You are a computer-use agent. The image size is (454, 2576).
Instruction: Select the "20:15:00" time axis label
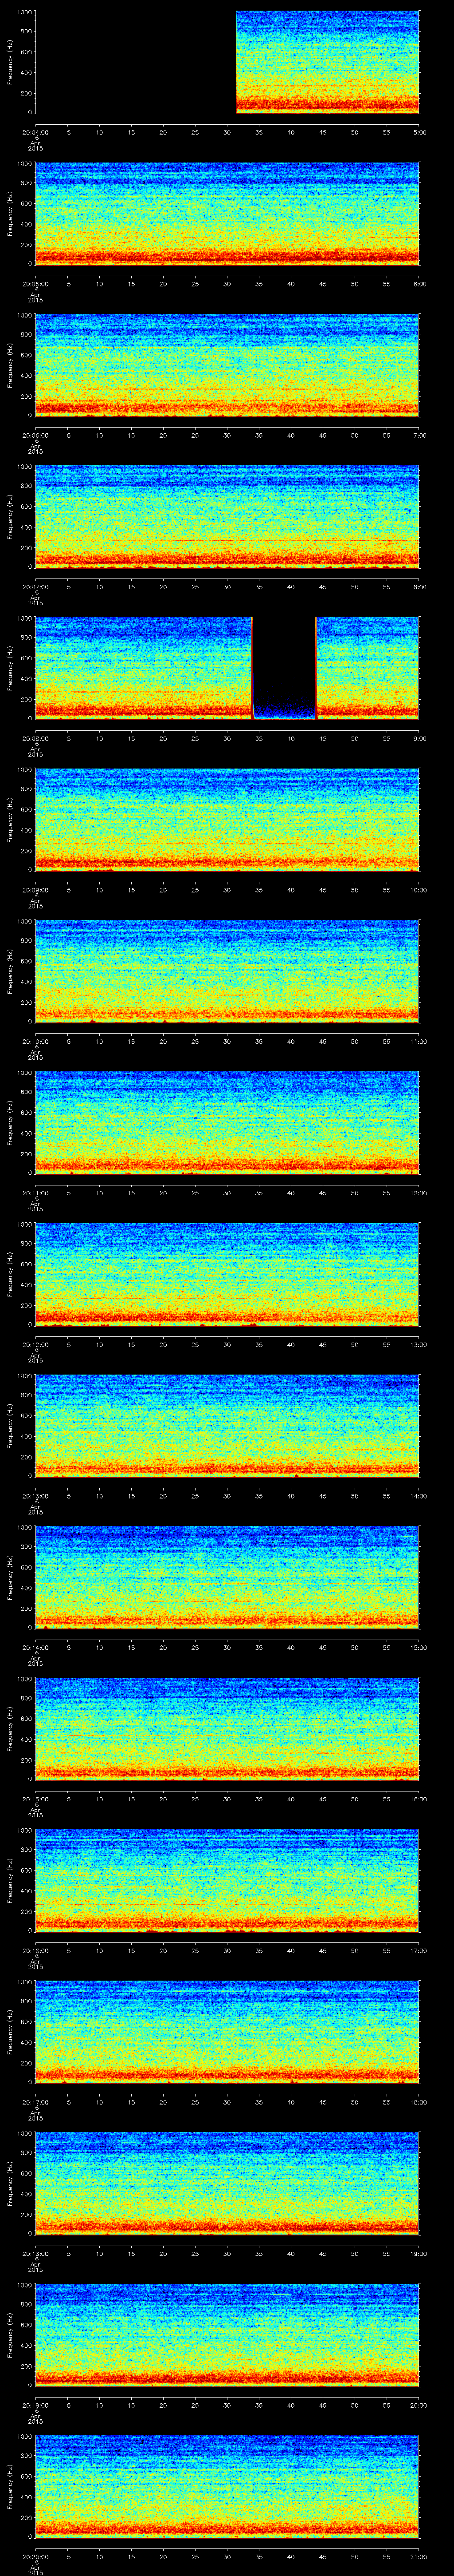(35, 1798)
